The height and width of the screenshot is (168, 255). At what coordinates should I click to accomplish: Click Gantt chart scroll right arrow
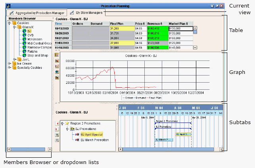[221, 149]
